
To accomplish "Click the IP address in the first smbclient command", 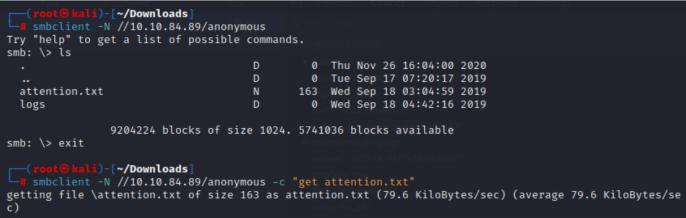I will click(160, 26).
